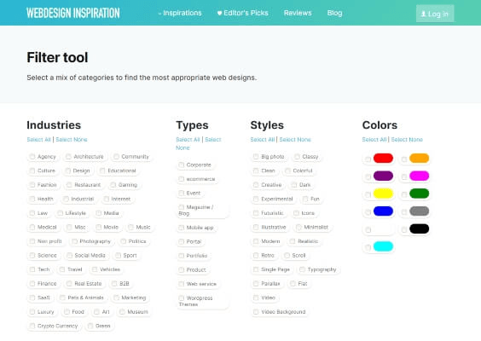Enable the Design industry filter
481x341 pixels.
coord(67,170)
